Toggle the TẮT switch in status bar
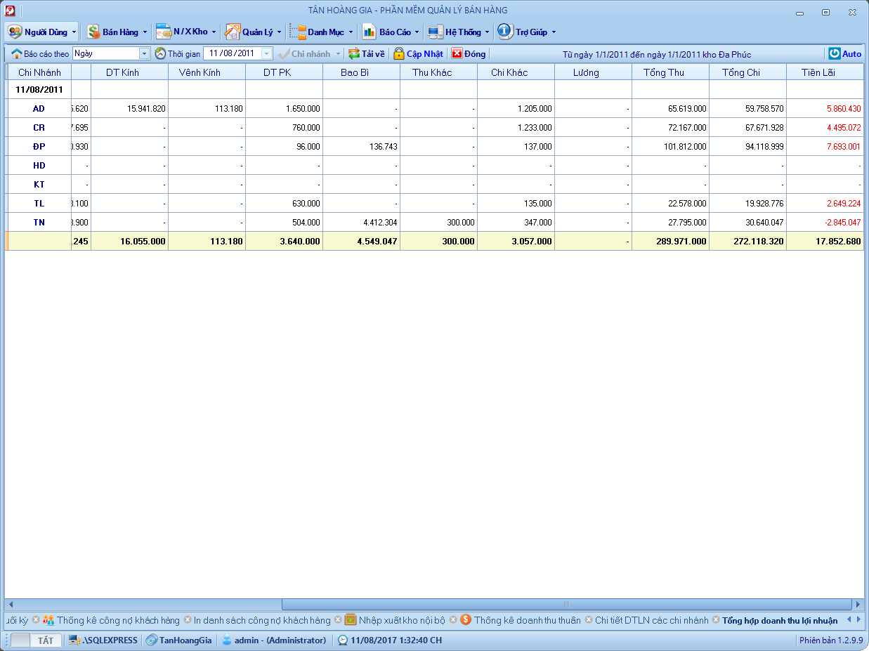The width and height of the screenshot is (869, 651). pos(37,640)
